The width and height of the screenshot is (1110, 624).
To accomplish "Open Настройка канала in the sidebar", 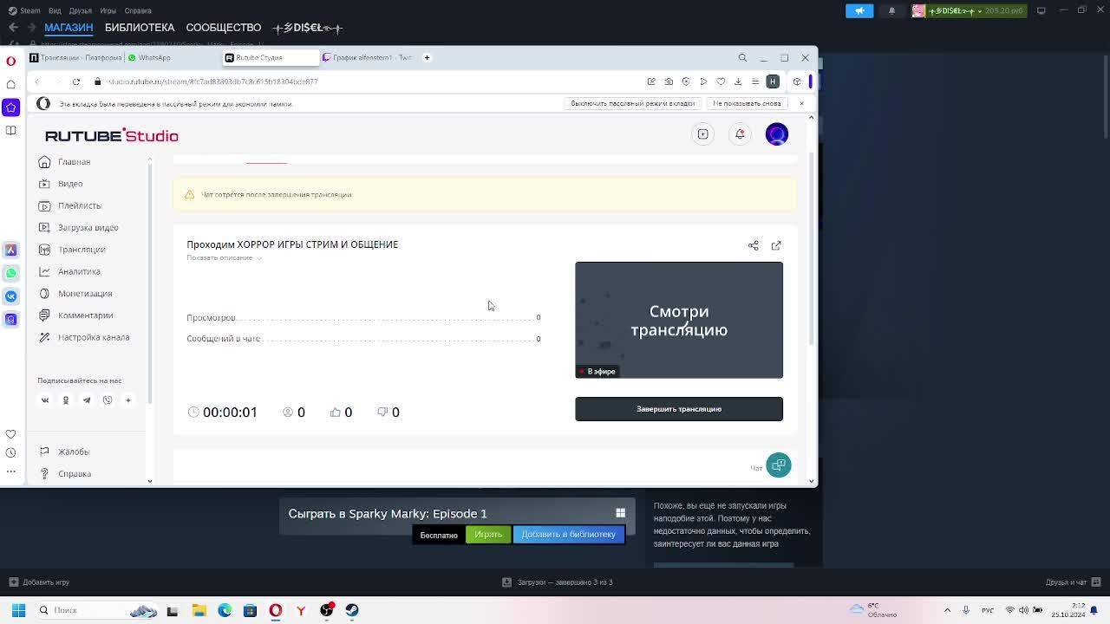I will [84, 337].
